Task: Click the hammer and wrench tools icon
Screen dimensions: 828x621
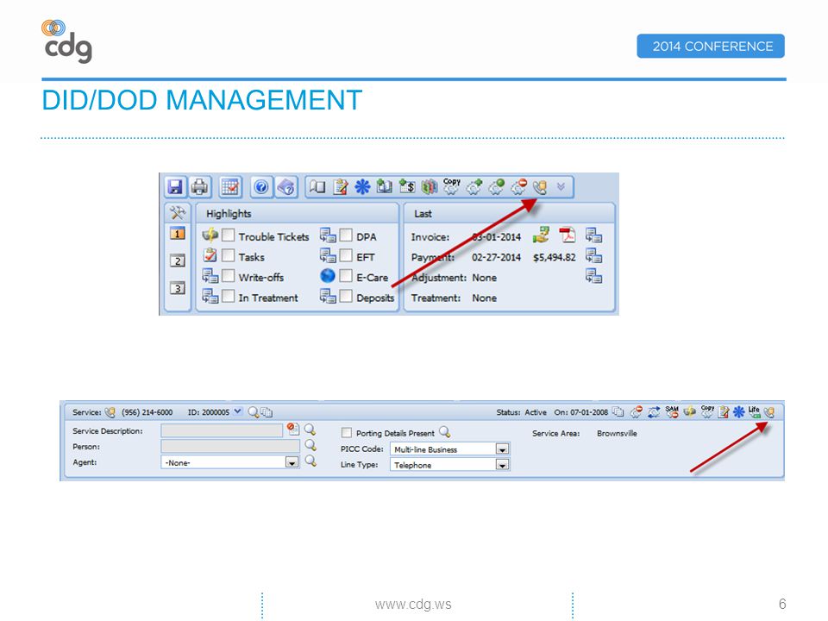Action: coord(178,213)
